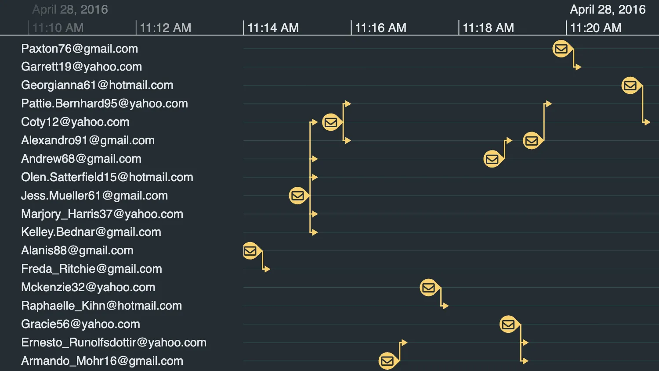
Task: Select the Pattie.Bernhard95@yahoo.com entity label
Action: [x=105, y=103]
